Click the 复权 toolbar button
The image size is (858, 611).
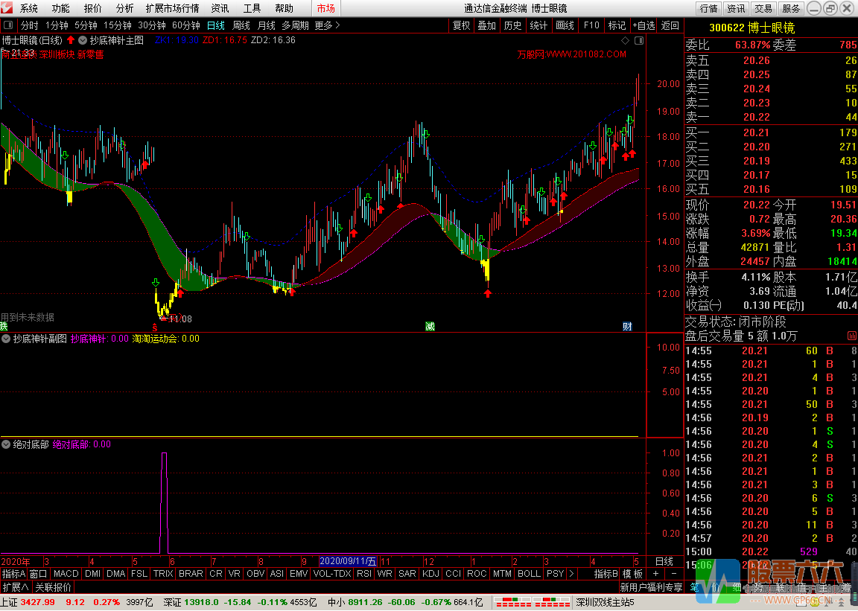[x=461, y=26]
